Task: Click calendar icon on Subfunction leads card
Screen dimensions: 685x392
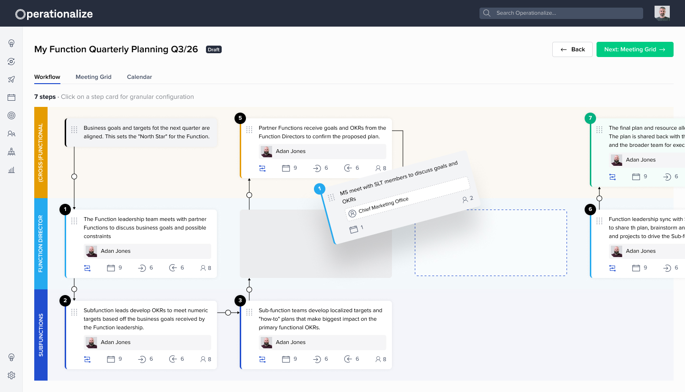Action: 111,359
